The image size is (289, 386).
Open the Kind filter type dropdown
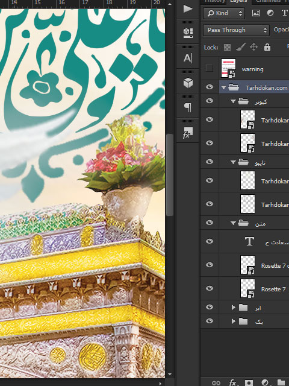tap(224, 13)
